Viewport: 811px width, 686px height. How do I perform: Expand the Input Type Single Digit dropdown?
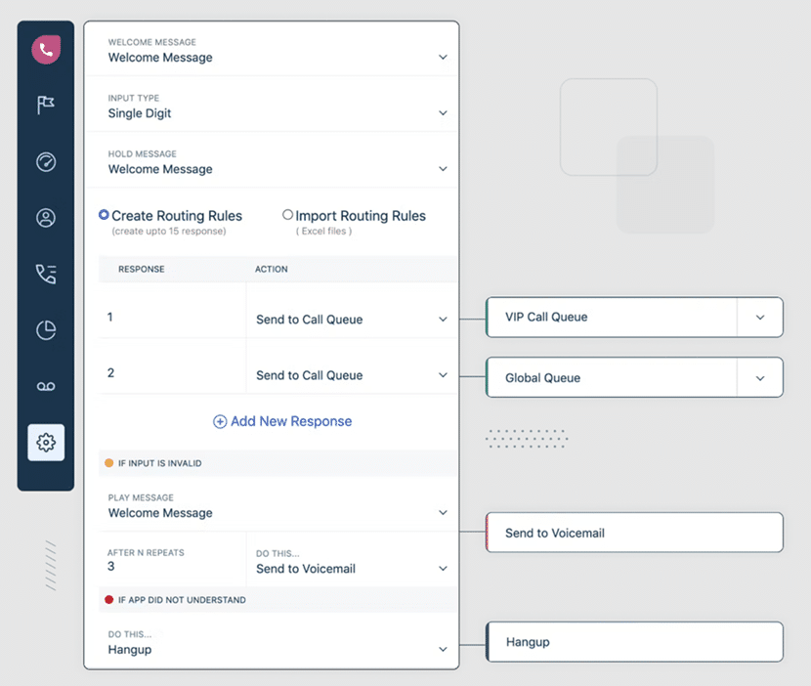tap(443, 113)
